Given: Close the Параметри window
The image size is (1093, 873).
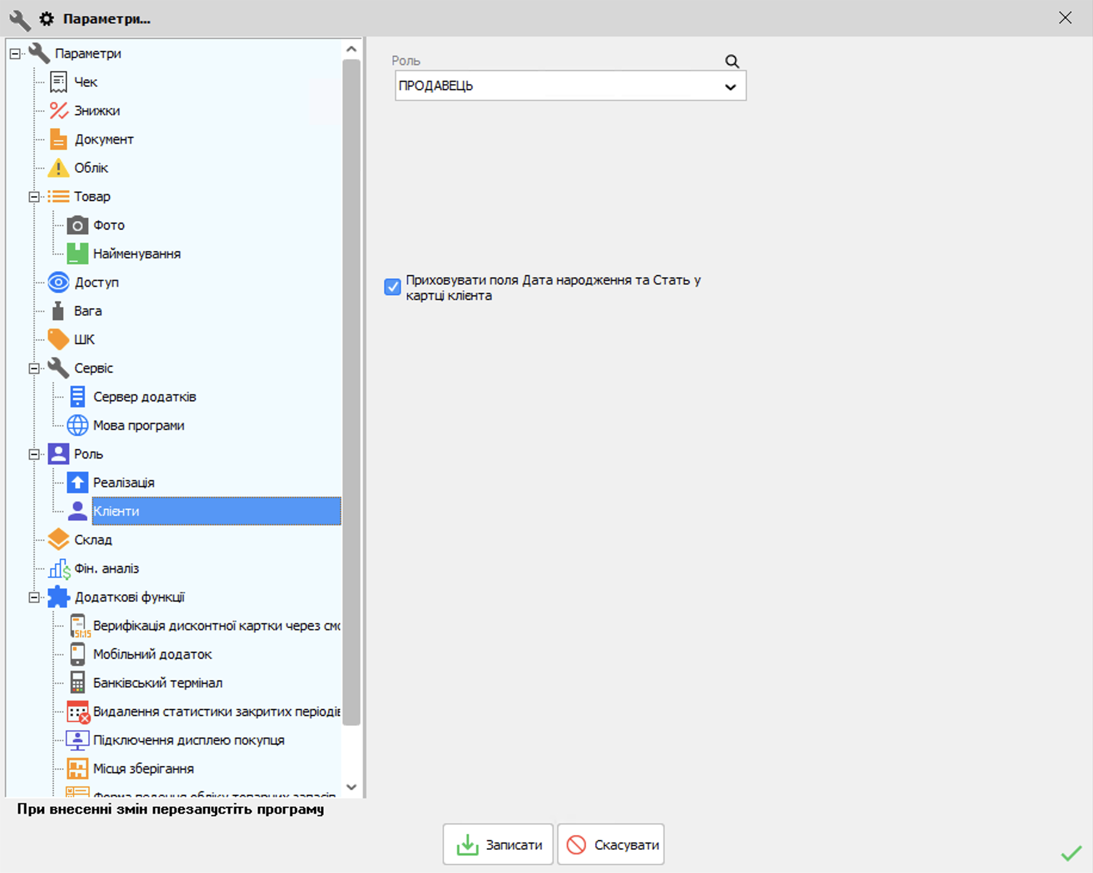Looking at the screenshot, I should click(x=1065, y=18).
